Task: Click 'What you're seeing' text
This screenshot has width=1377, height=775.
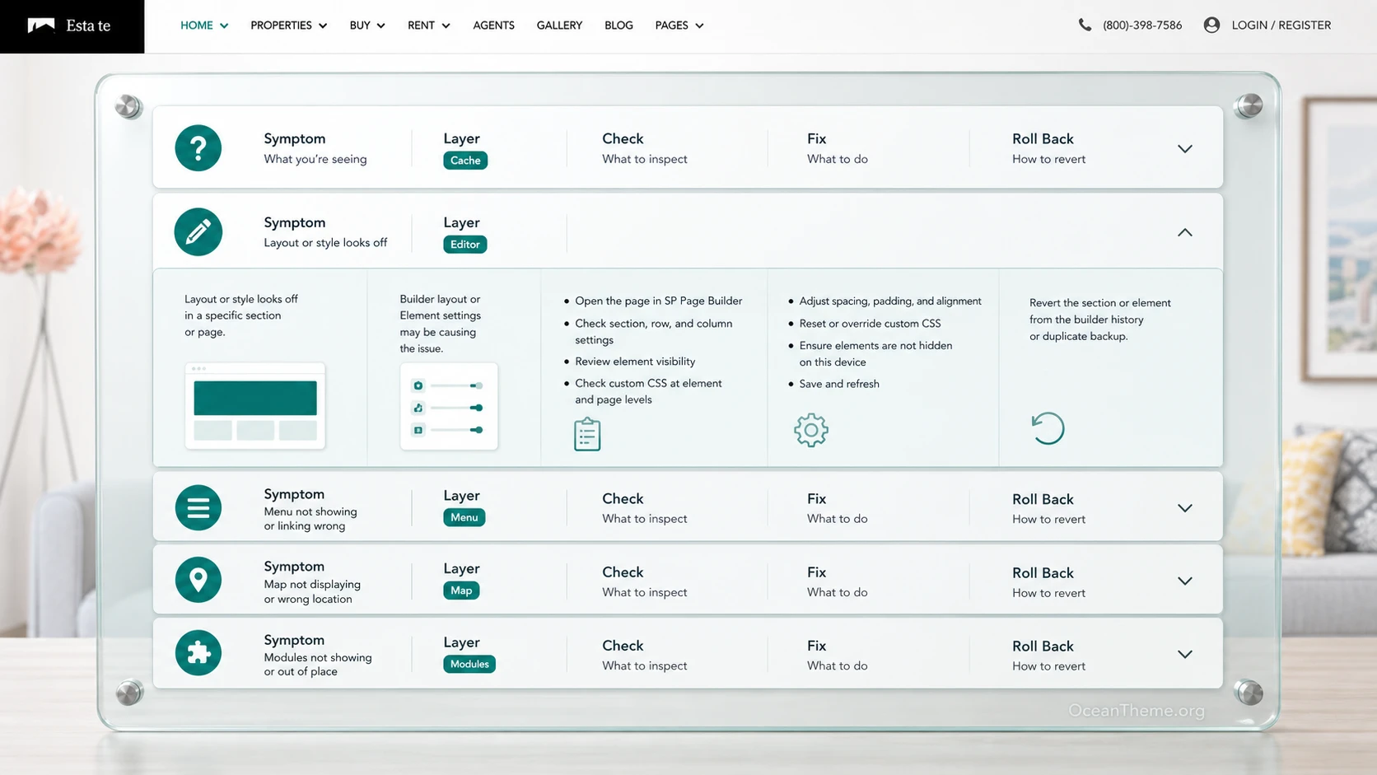Action: pyautogui.click(x=315, y=159)
